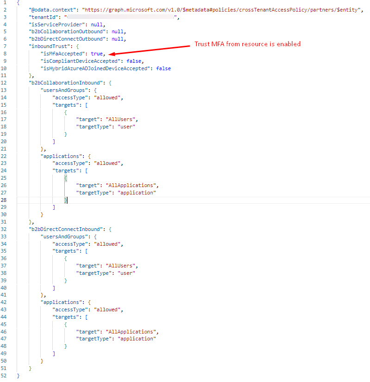Click the highlighted closing brace on line 28
The height and width of the screenshot is (382, 370).
pyautogui.click(x=66, y=200)
